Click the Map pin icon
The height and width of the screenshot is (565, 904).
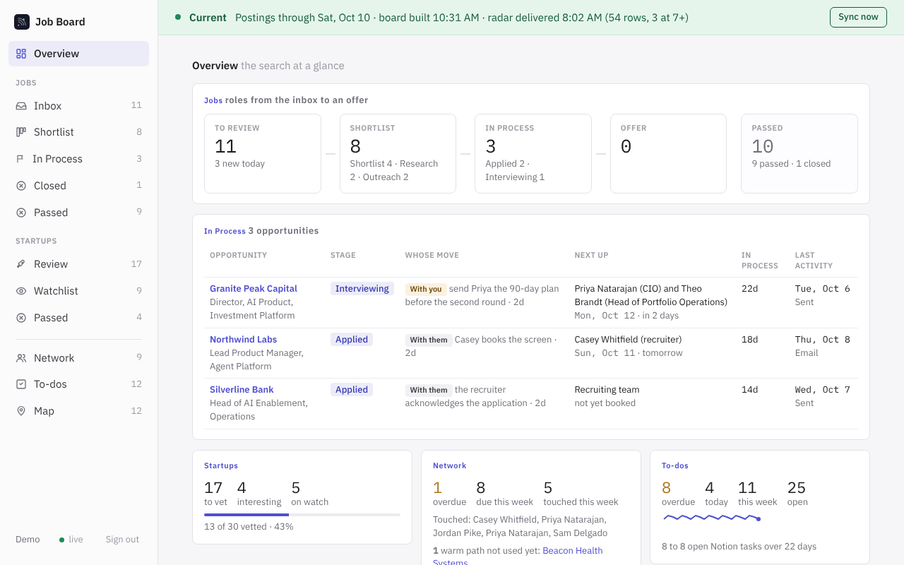21,411
